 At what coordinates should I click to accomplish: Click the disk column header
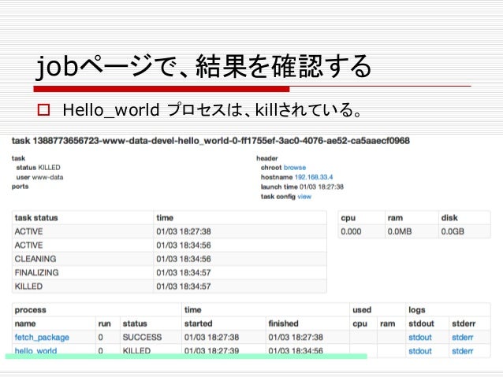click(x=450, y=217)
